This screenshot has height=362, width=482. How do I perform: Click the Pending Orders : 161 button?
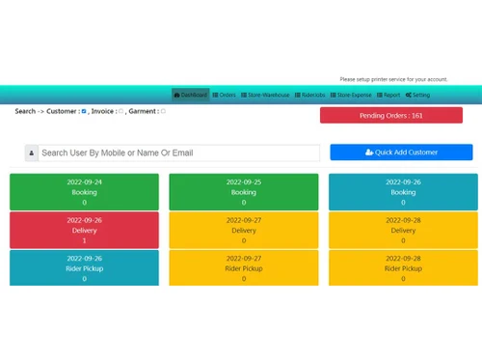(391, 115)
